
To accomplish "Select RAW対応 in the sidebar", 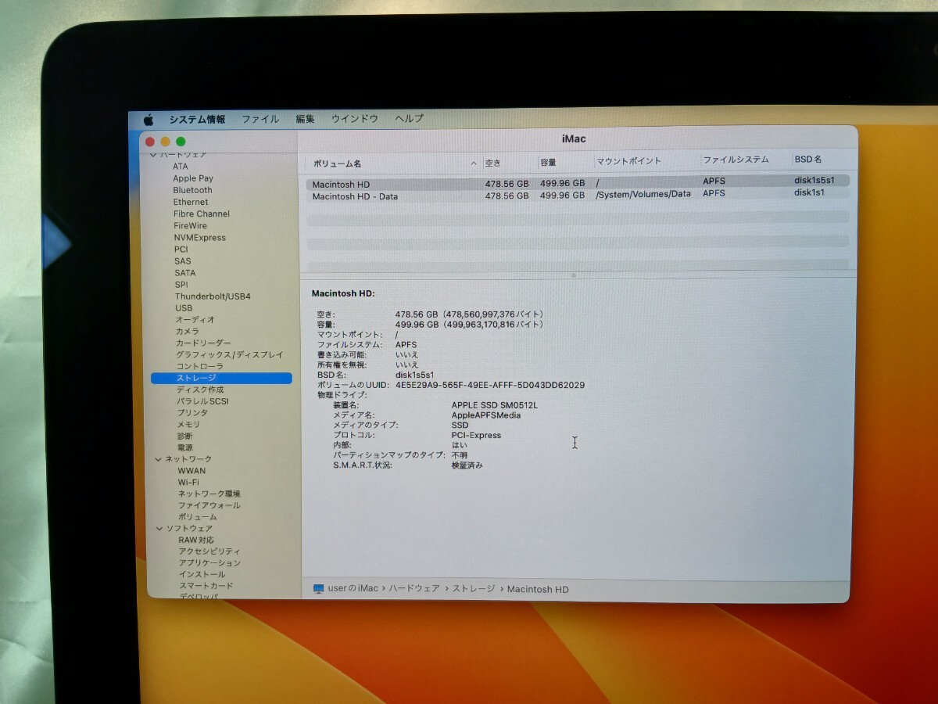I will [195, 541].
